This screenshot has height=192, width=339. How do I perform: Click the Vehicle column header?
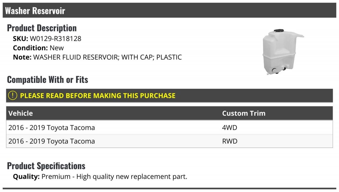tap(21, 113)
